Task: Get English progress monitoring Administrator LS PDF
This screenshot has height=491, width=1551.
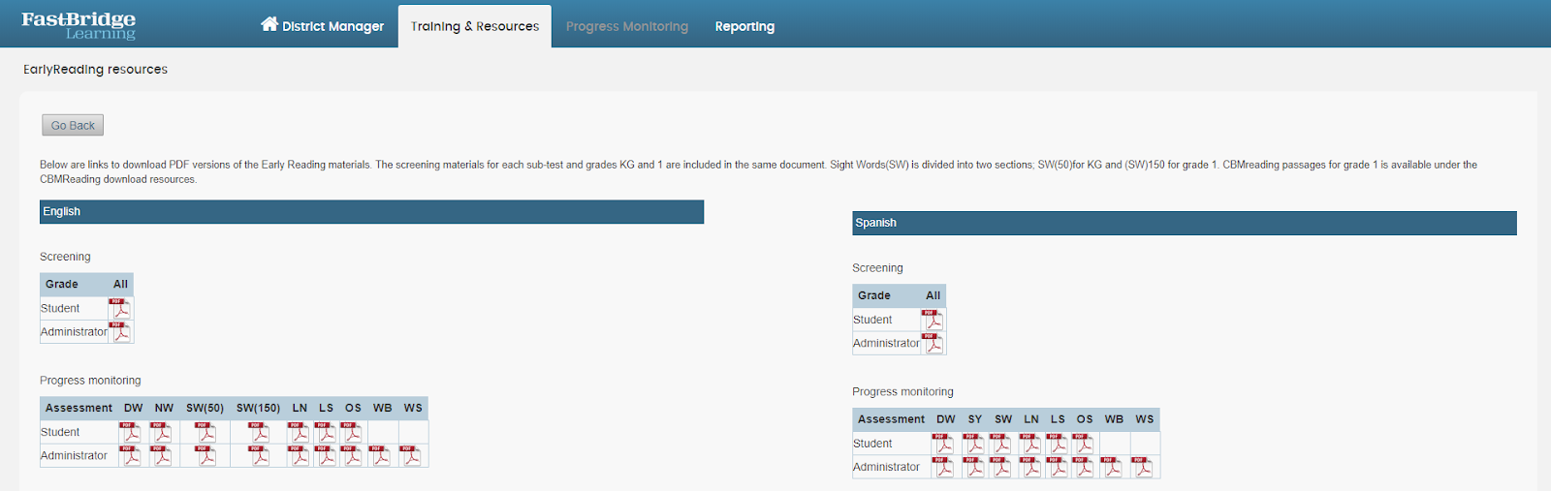Action: pos(325,455)
